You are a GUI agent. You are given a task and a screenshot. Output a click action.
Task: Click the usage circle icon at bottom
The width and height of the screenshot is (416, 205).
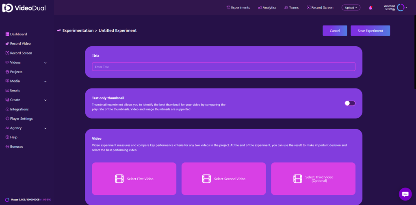click(7, 200)
